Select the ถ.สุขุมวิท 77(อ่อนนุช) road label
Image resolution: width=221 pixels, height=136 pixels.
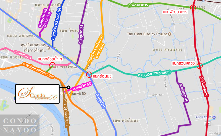tap(154, 74)
